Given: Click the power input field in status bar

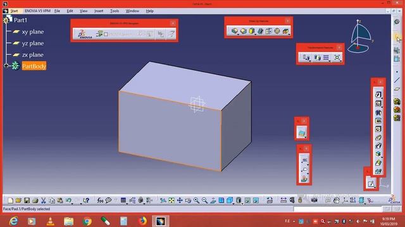Looking at the screenshot, I should click(x=338, y=209).
